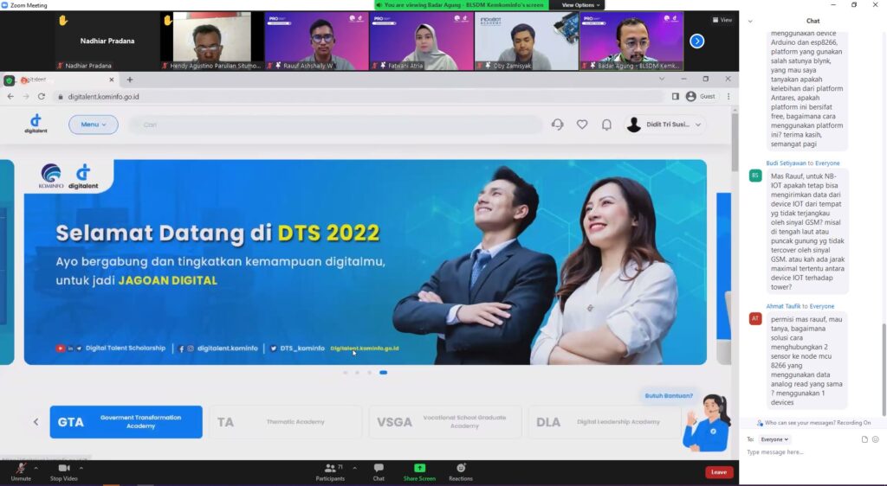Click Butuh Bantuan help bubble

669,396
